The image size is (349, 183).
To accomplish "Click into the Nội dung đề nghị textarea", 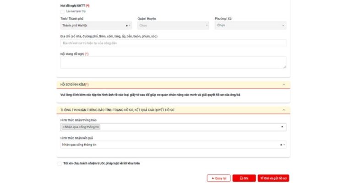I will pos(173,62).
